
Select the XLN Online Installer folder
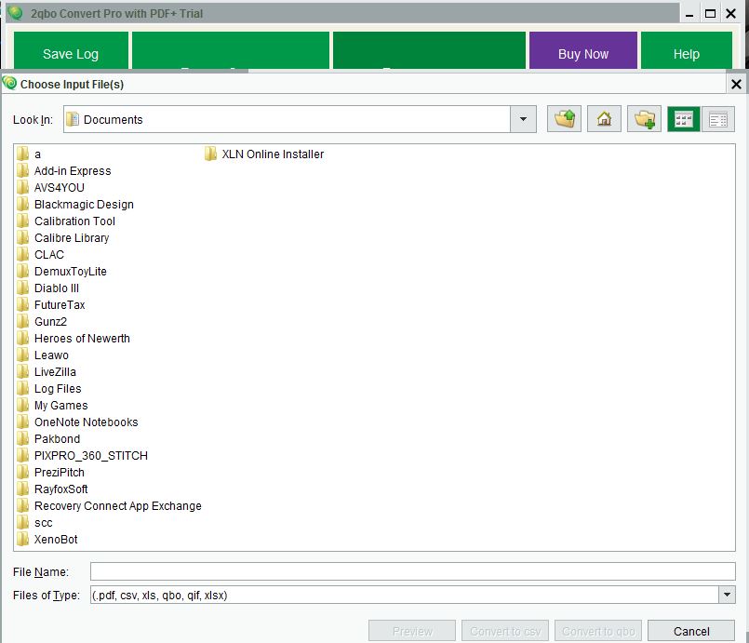264,154
